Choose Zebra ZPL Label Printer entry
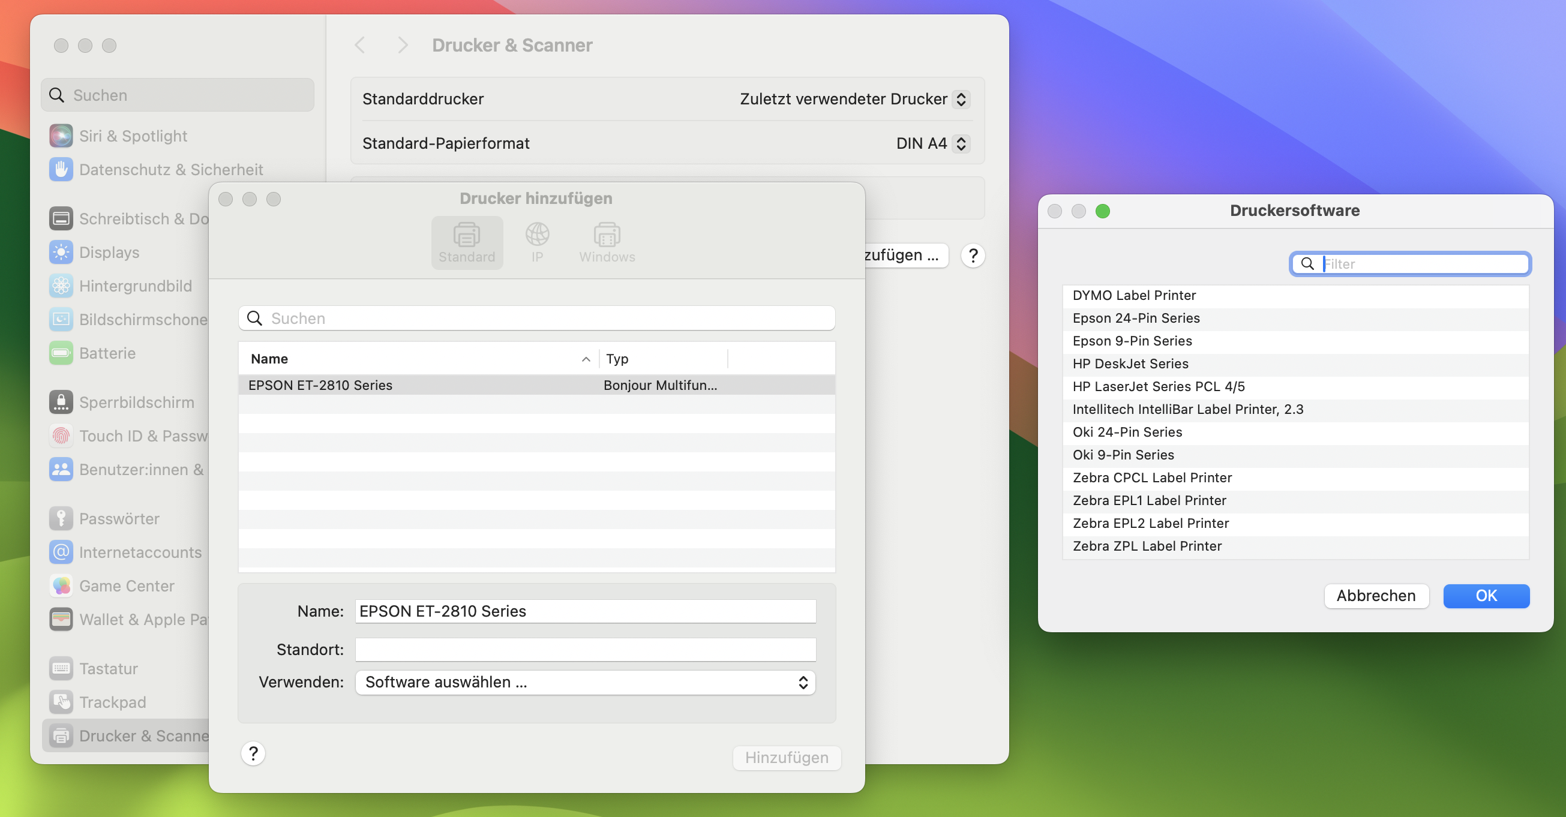 point(1147,546)
